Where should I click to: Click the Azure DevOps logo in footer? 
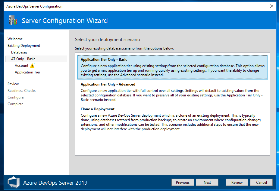[x=14, y=182]
